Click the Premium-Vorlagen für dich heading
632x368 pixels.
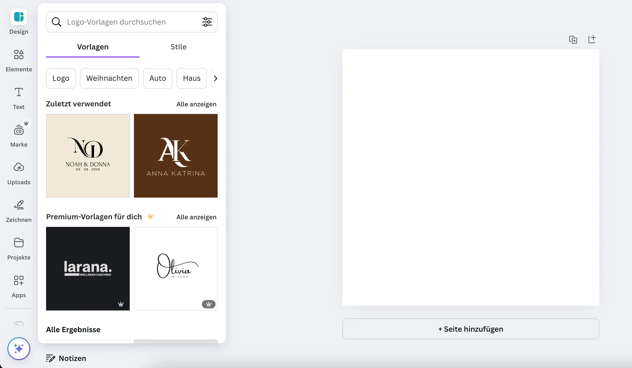pyautogui.click(x=94, y=217)
